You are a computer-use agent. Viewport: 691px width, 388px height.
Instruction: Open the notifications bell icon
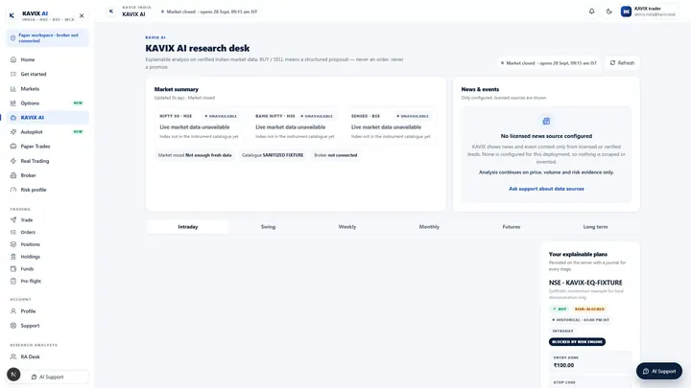(x=591, y=11)
